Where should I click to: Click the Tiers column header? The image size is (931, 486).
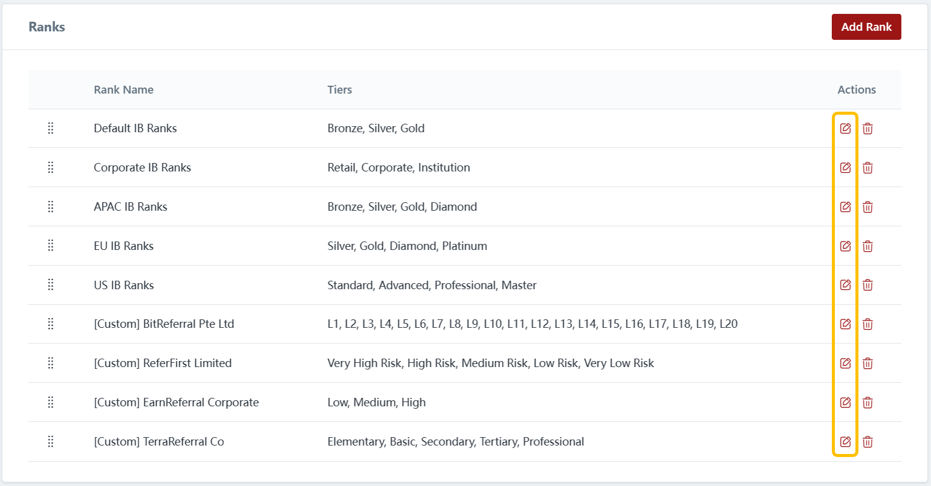point(340,90)
